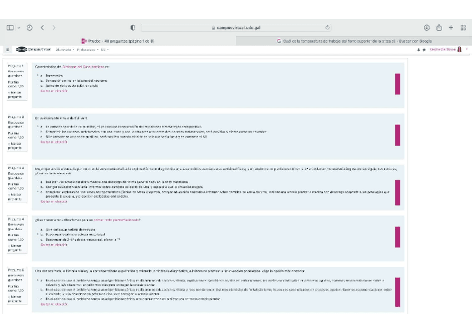
Task: Click the Safari share icon
Action: point(439,28)
